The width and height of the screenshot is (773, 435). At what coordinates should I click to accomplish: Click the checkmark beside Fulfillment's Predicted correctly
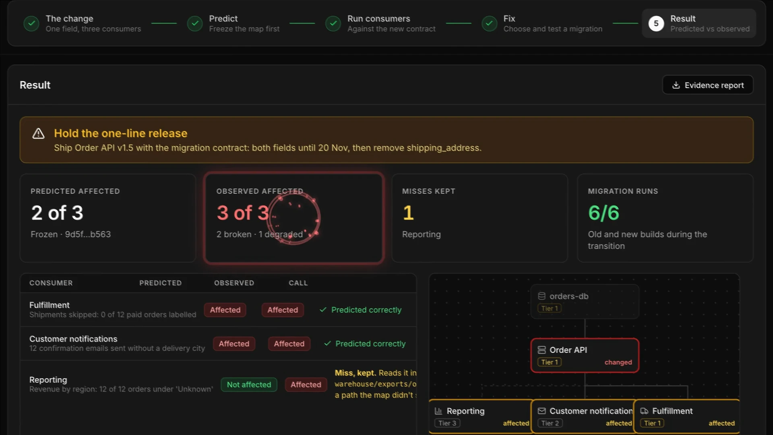click(323, 310)
